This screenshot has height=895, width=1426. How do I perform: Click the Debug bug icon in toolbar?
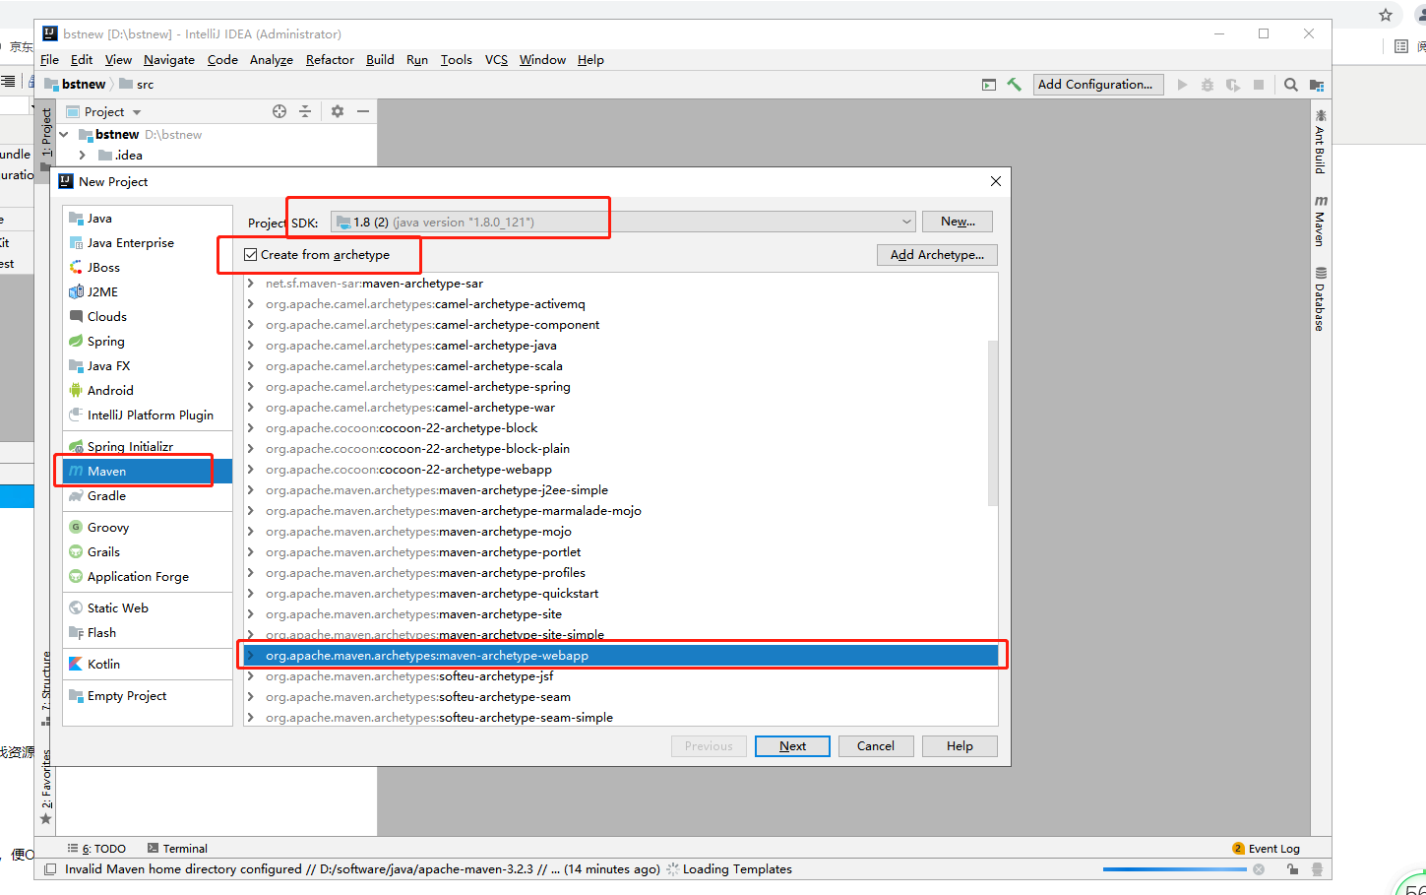tap(1208, 85)
